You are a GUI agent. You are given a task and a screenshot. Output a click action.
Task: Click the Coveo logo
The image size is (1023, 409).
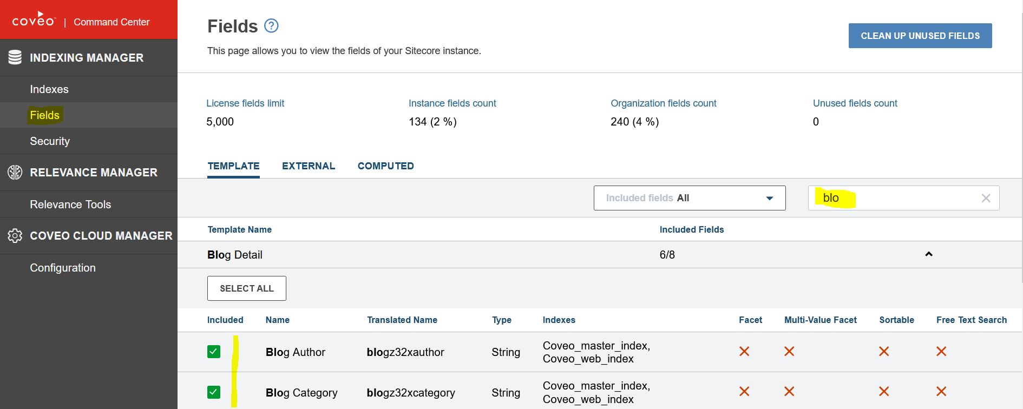tap(34, 19)
